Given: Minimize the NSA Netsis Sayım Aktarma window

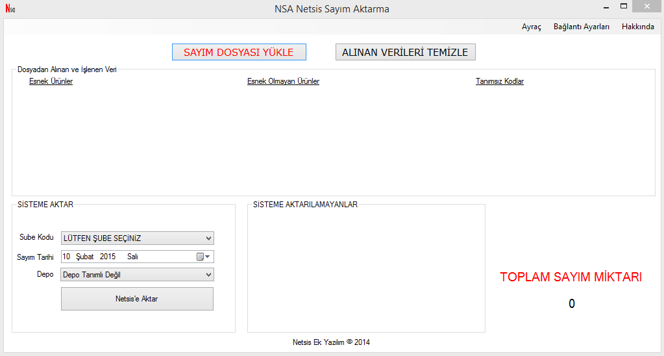Looking at the screenshot, I should coord(606,6).
